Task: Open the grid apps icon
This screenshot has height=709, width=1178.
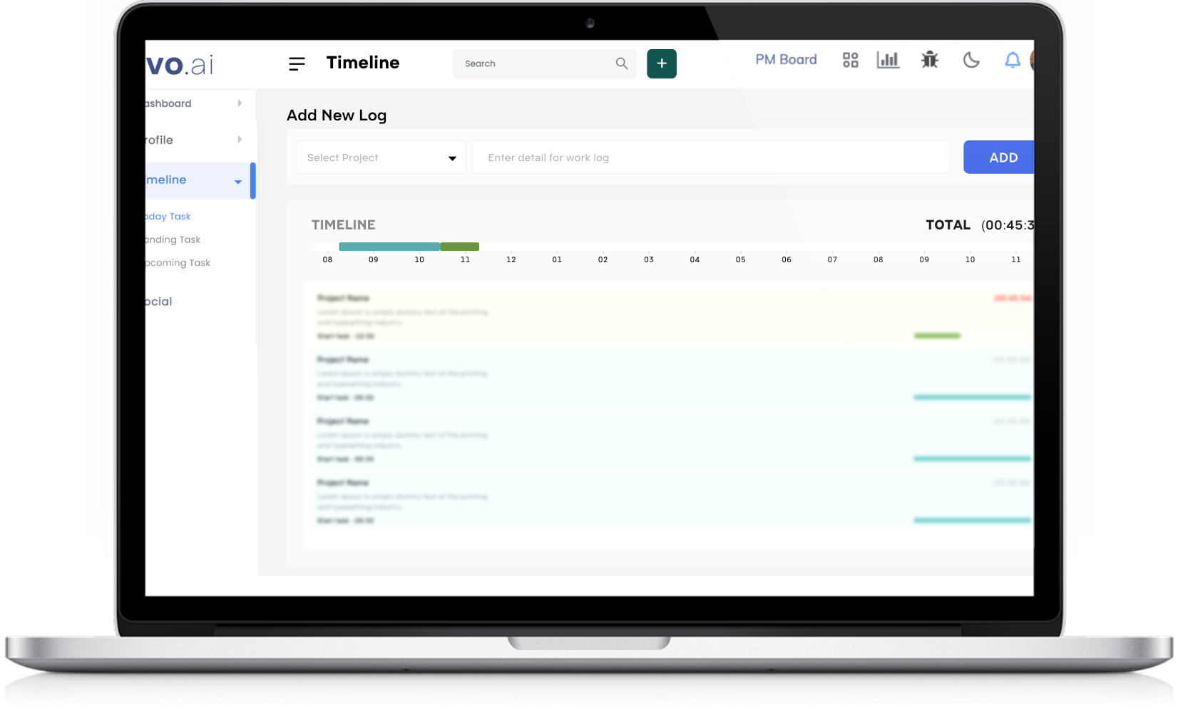Action: (850, 61)
